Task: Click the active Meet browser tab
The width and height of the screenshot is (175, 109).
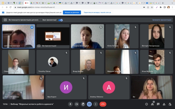Action: [27, 3]
